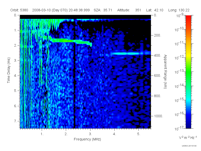The height and width of the screenshot is (151, 201).
Task: Click the 'Time Delay (ms)' axis label
Action: (x=9, y=70)
